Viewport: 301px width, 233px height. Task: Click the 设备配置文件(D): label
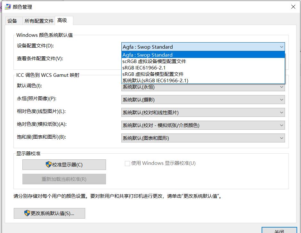click(x=35, y=46)
